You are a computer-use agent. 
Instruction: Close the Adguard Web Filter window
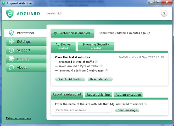click(167, 2)
